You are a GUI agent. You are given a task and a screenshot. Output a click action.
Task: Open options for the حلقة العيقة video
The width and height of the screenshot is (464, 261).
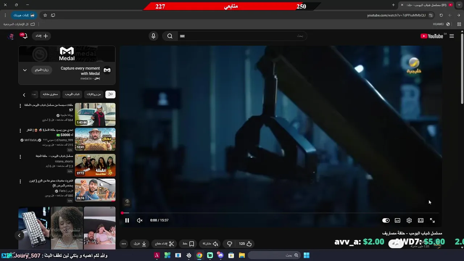(x=20, y=157)
